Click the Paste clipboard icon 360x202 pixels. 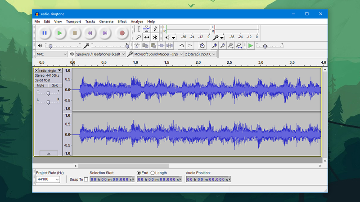[153, 46]
